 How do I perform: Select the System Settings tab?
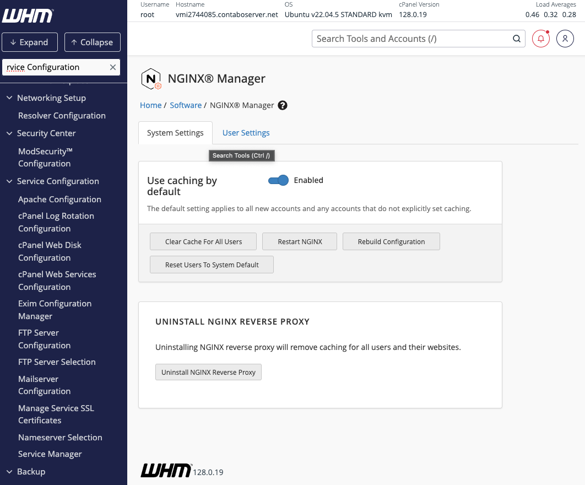(175, 133)
